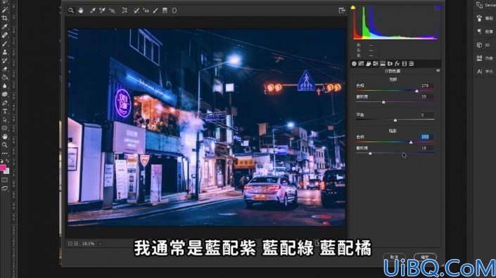Switch to the Basic panel tab

(354, 63)
